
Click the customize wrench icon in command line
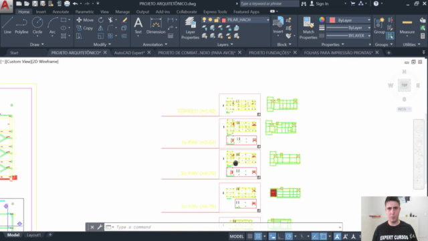click(x=100, y=227)
